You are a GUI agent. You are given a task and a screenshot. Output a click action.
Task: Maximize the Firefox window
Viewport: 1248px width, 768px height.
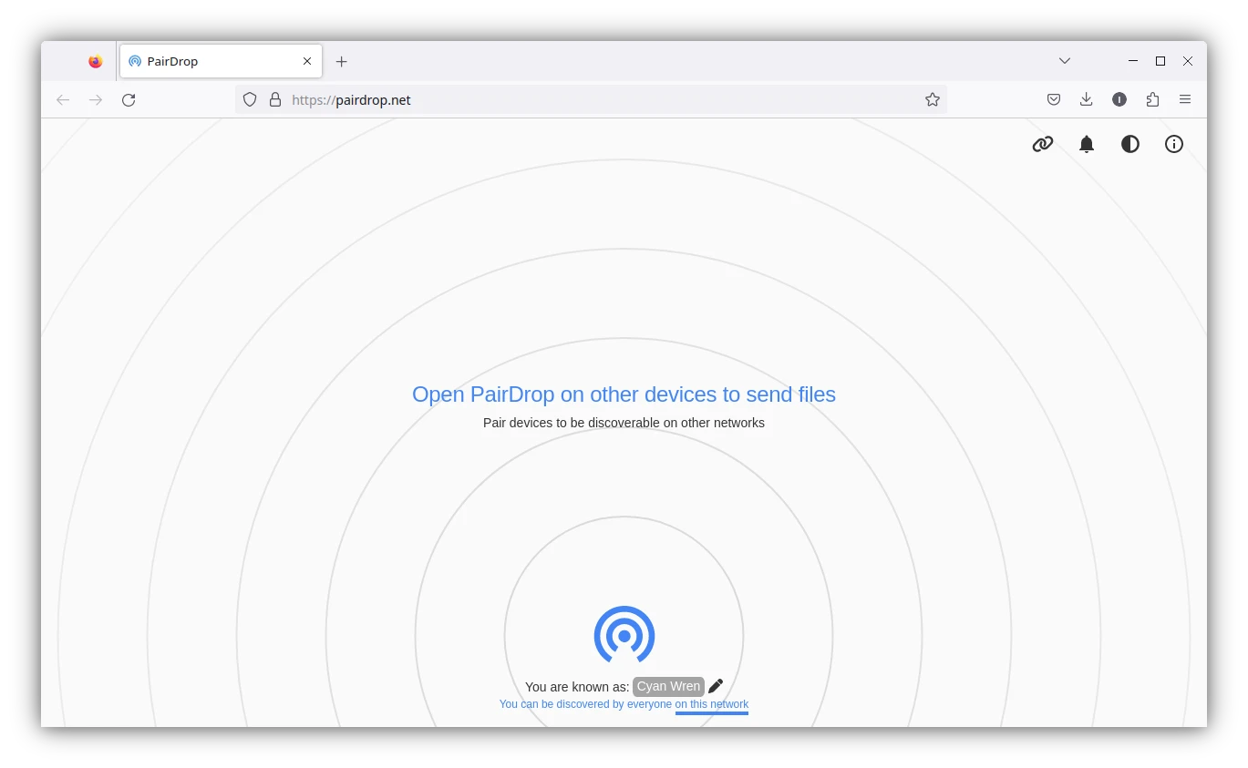[x=1160, y=61]
